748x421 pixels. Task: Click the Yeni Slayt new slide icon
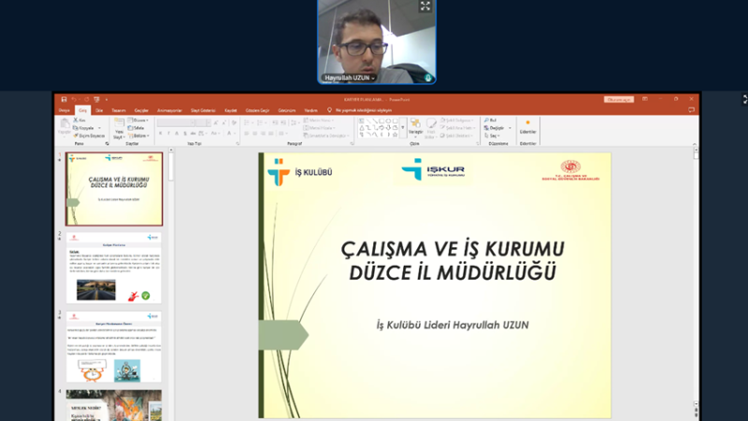[x=119, y=125]
